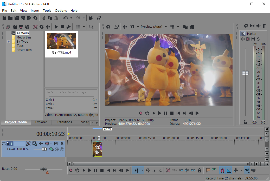Stop media preview in Project Media toolbar
Screen dimensions: 270x181
tap(62, 27)
